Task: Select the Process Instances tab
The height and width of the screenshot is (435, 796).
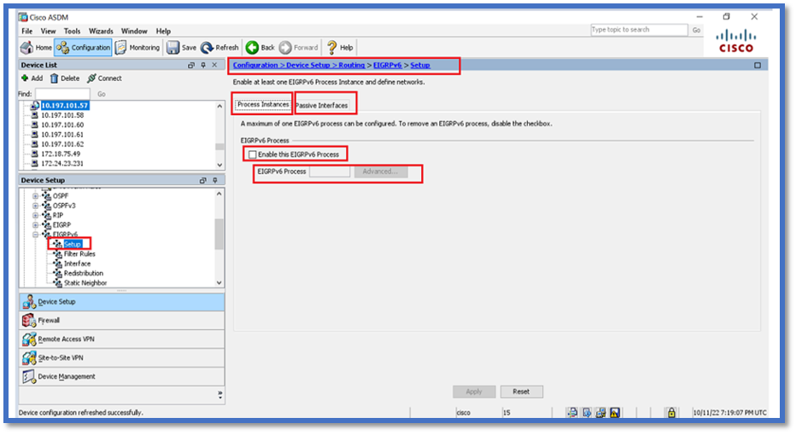Action: click(263, 104)
